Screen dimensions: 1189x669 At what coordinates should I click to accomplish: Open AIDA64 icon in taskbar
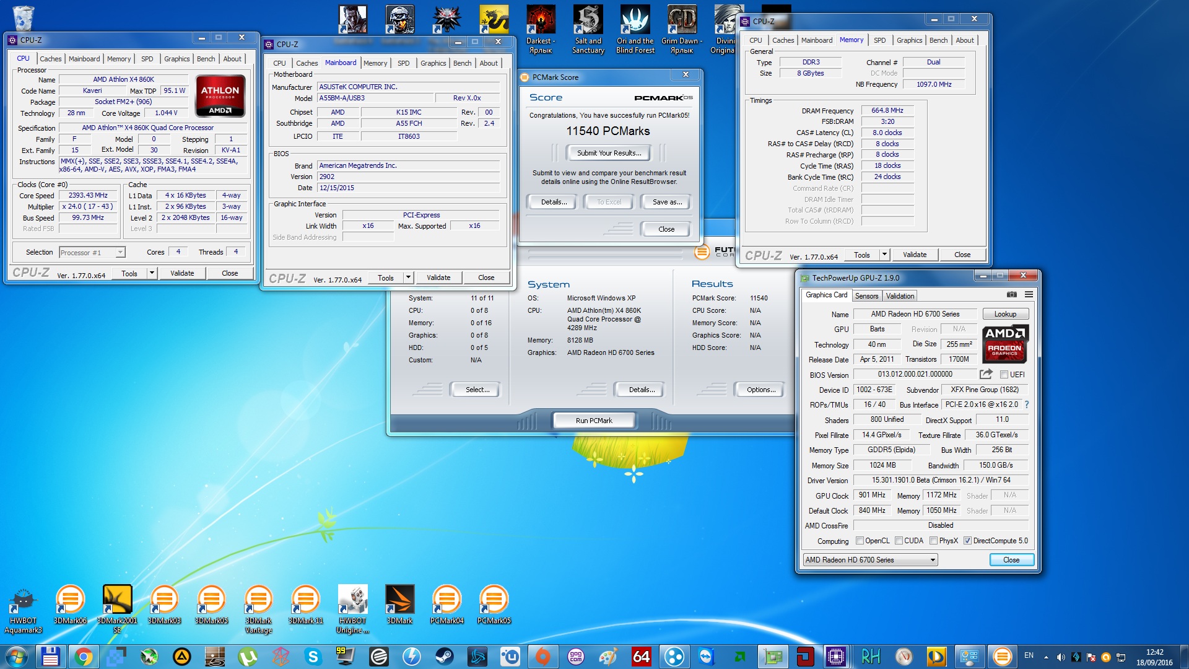tap(641, 657)
